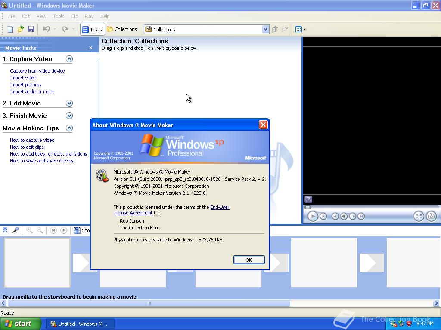Click the New Collection Folder icon

(285, 29)
